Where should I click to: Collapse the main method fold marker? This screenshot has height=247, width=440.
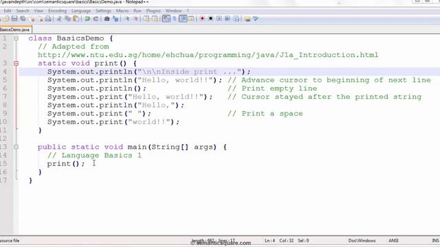tap(16, 147)
